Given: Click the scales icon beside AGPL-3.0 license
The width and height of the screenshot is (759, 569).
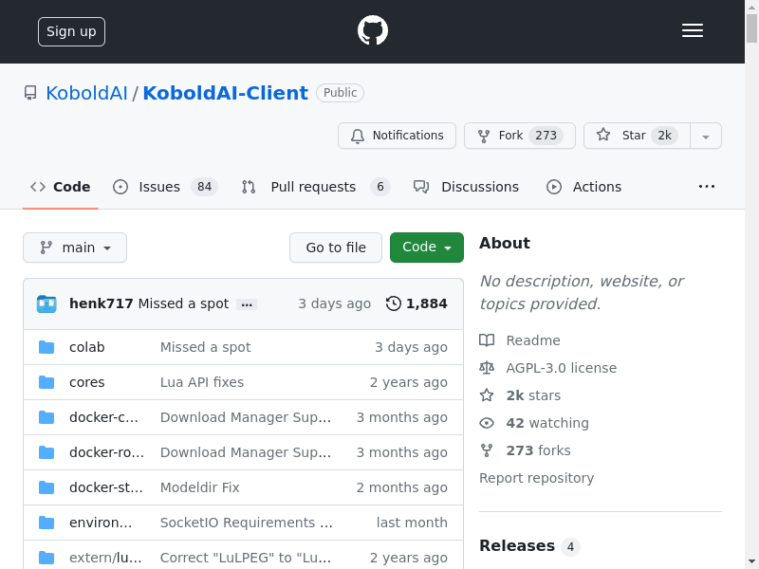Looking at the screenshot, I should tap(487, 368).
